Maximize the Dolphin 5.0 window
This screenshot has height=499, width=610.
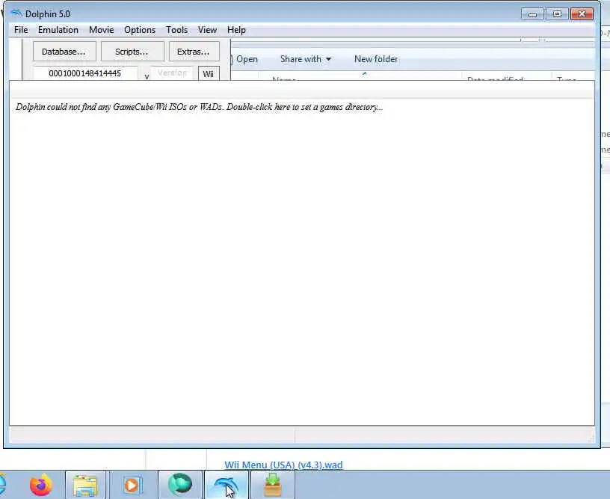[x=557, y=14]
